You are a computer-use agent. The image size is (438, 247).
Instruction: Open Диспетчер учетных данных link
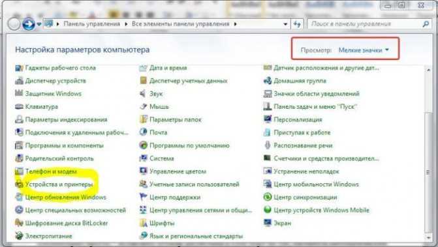[188, 81]
